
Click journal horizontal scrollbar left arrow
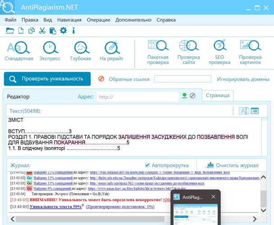13,219
